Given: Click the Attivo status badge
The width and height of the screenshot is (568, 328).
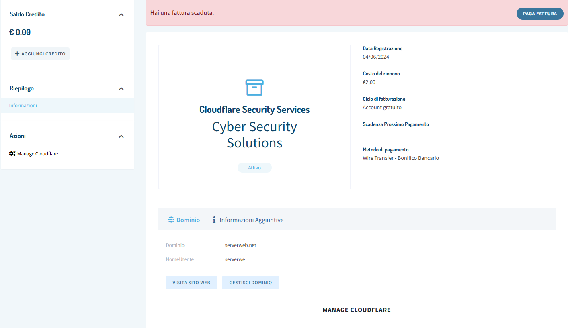Looking at the screenshot, I should (254, 168).
